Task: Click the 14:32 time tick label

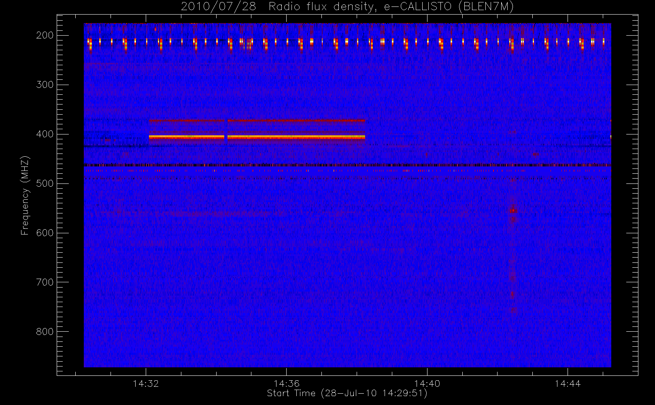Action: [x=146, y=383]
